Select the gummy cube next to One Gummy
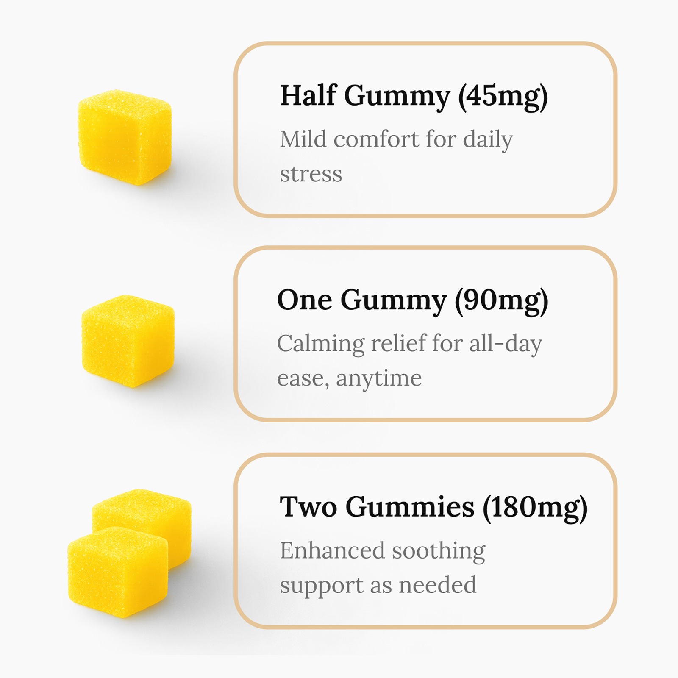 coord(128,341)
